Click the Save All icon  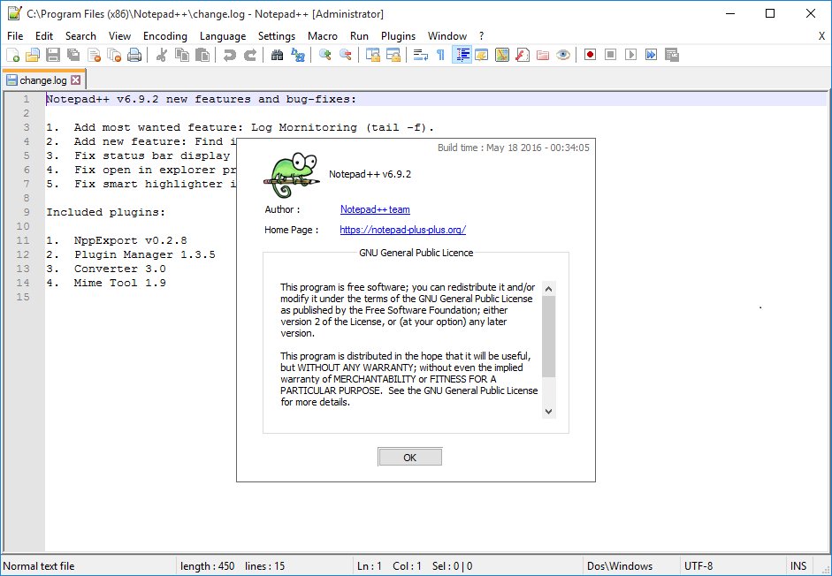click(x=73, y=55)
